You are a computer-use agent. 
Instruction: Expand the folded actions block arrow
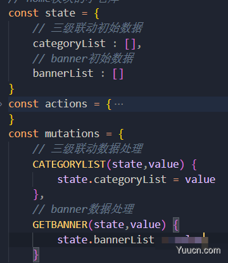pos(1,104)
